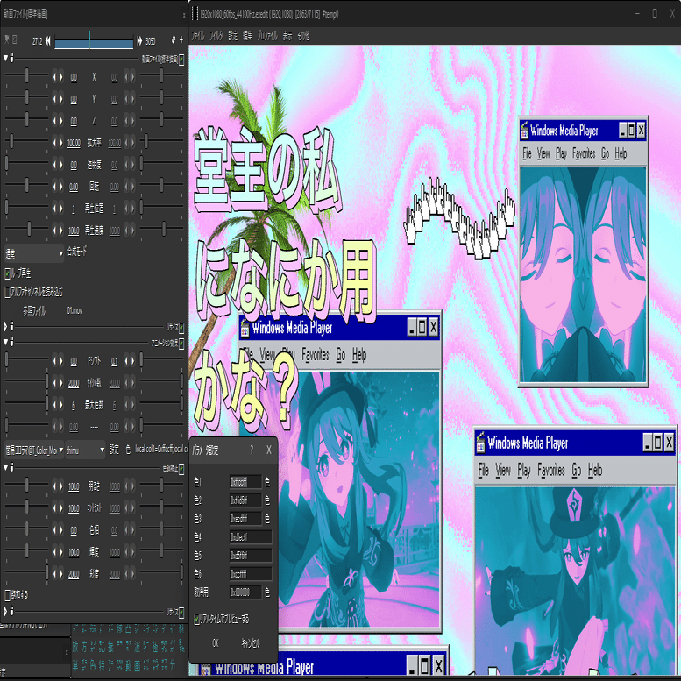Viewport: 681px width, 681px height.
Task: Open color picker 色 button for 色2
Action: [x=267, y=500]
